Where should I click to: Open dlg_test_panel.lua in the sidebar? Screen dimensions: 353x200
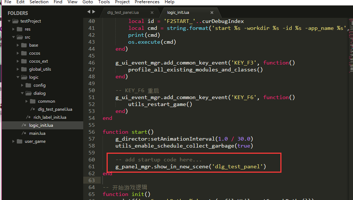coord(55,109)
